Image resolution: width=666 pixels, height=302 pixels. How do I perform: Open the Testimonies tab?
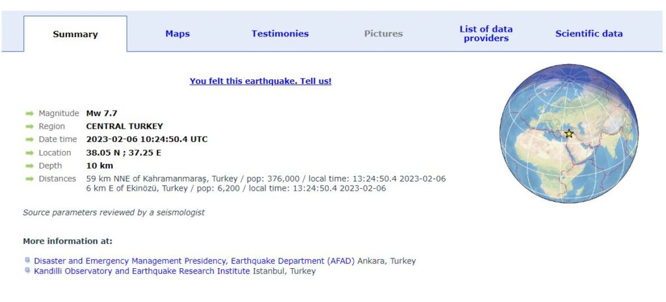(x=280, y=34)
